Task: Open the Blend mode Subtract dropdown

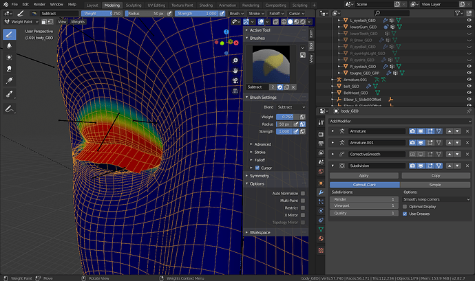Action: pos(291,107)
